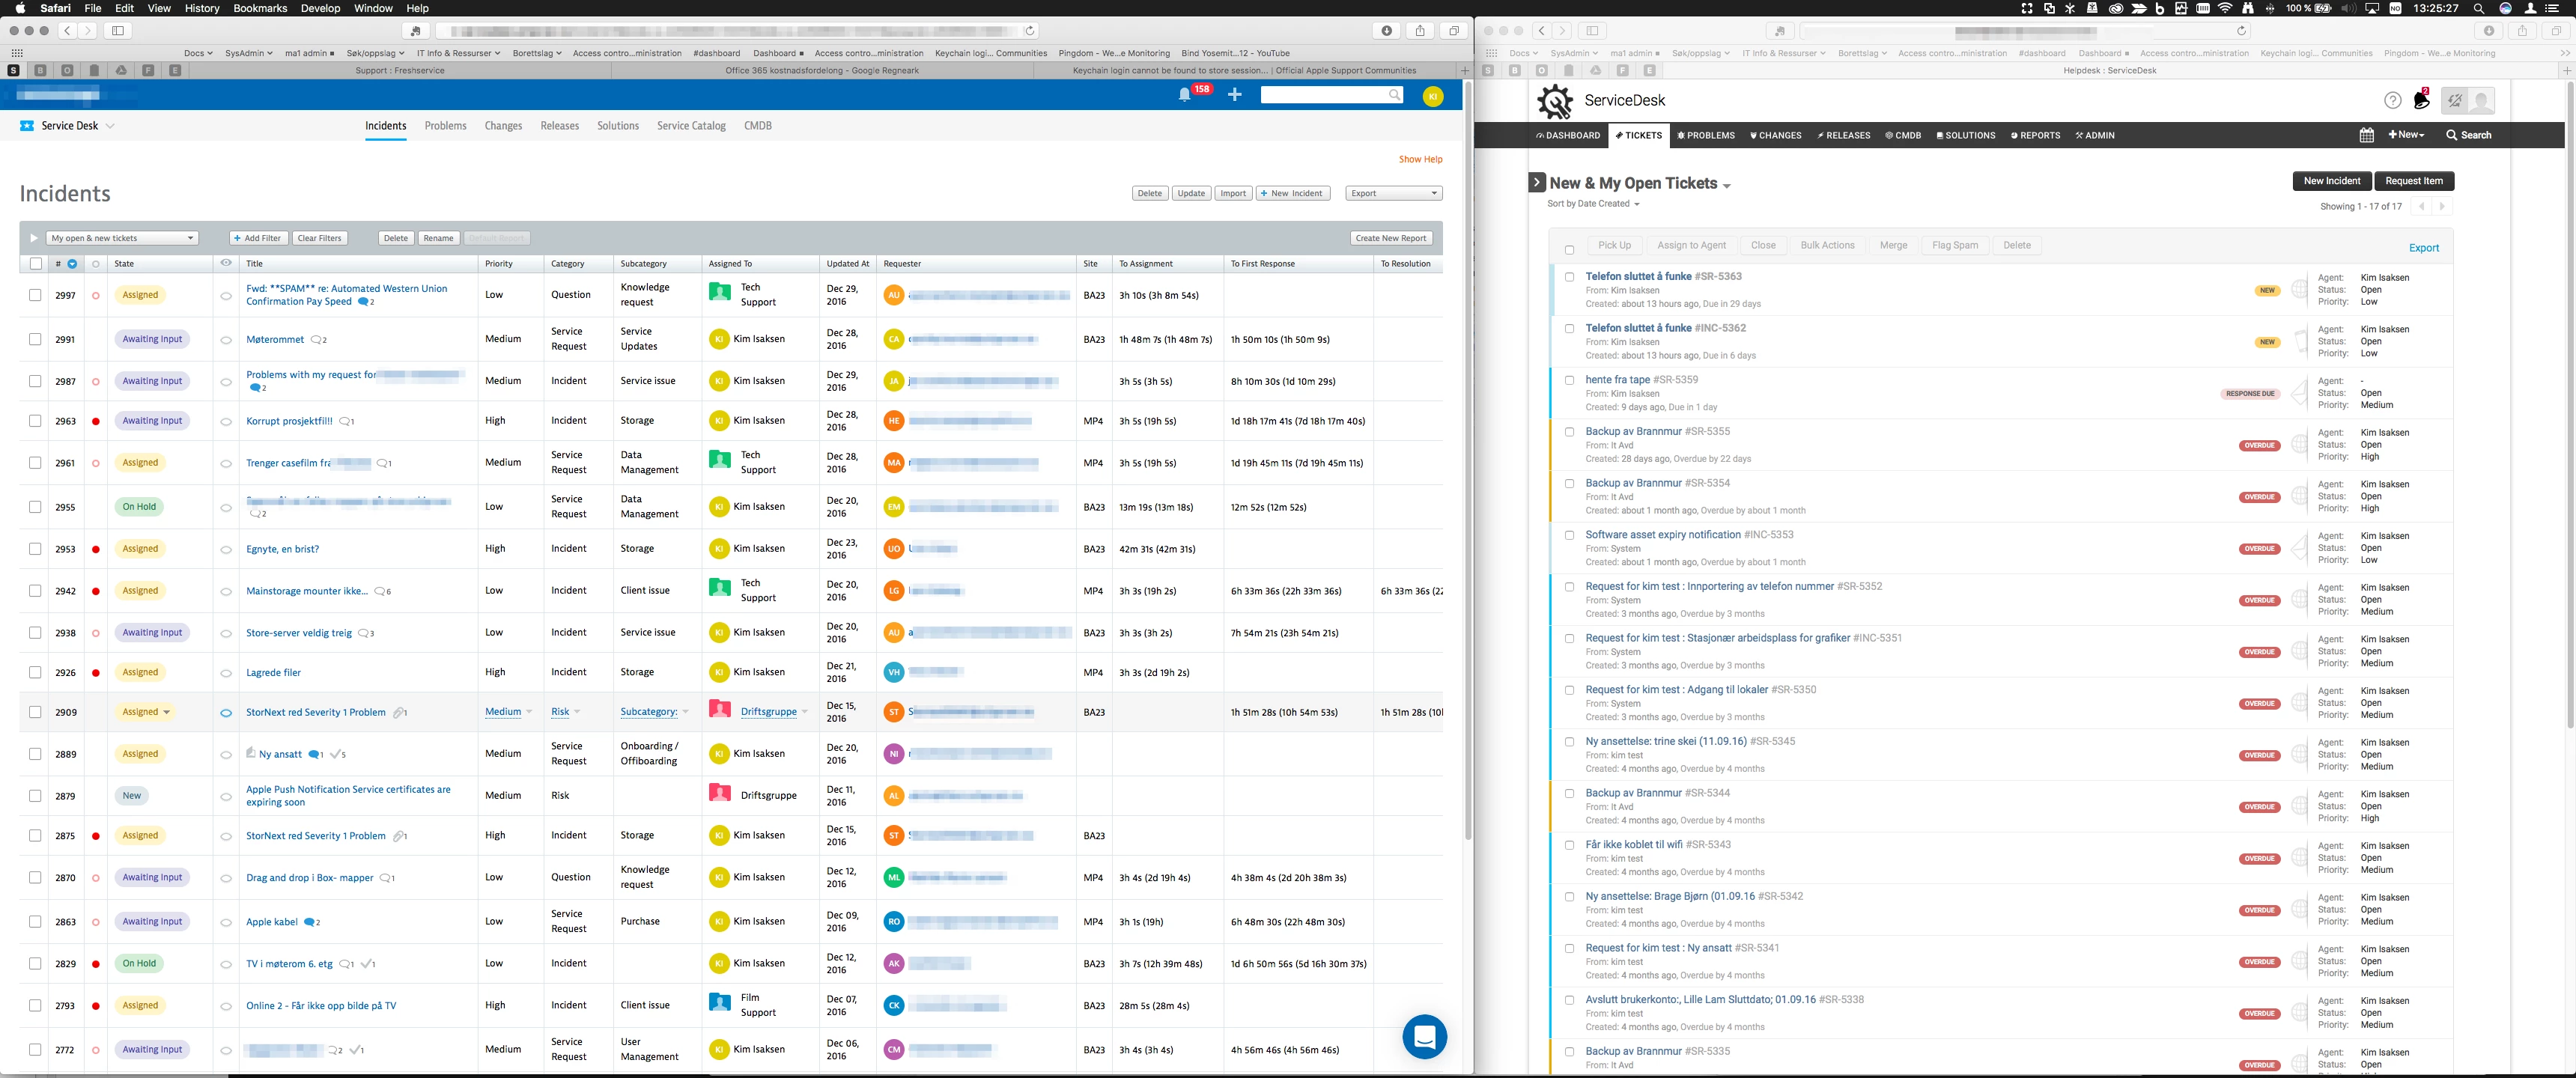Open ServiceDesk notification bell with badge 2
The image size is (2576, 1078).
[2421, 100]
